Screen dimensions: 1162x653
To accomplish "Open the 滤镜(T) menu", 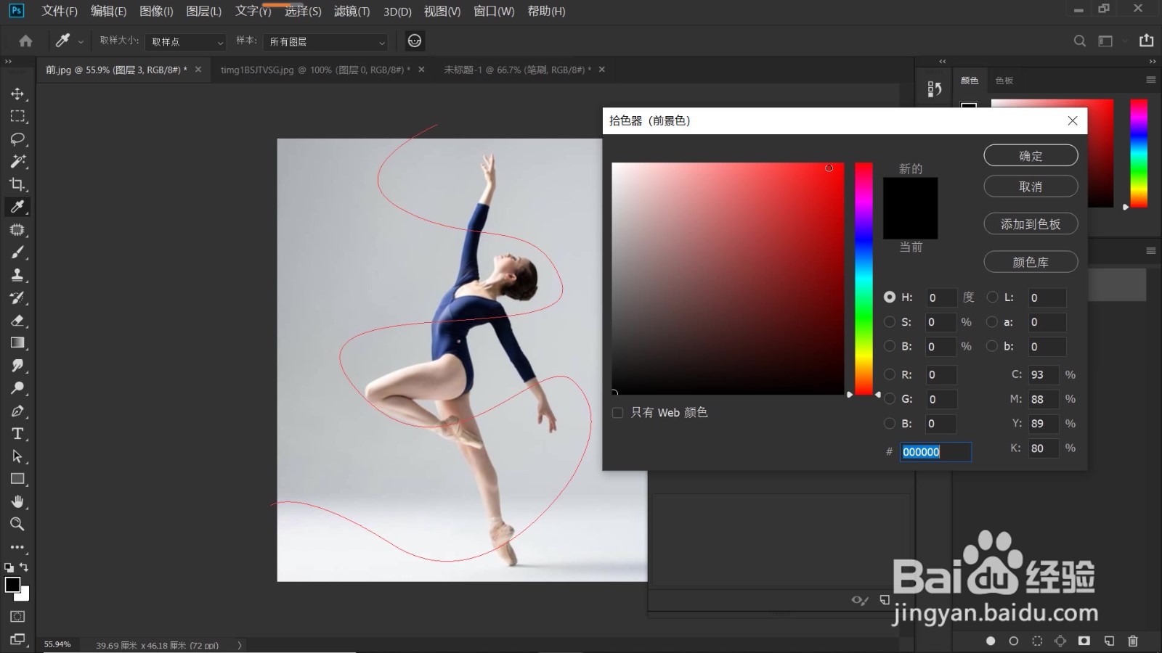I will [352, 11].
